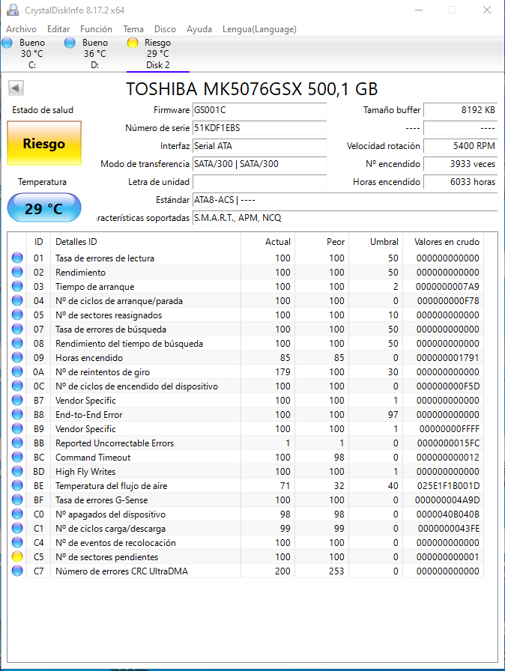Click the yellow status icon for C5 pending sectors
Image resolution: width=505 pixels, height=671 pixels.
(x=17, y=556)
